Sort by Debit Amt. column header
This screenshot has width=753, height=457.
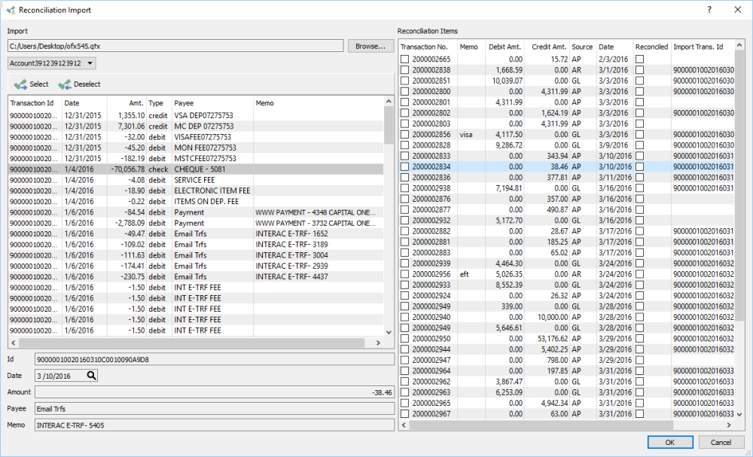[x=504, y=47]
